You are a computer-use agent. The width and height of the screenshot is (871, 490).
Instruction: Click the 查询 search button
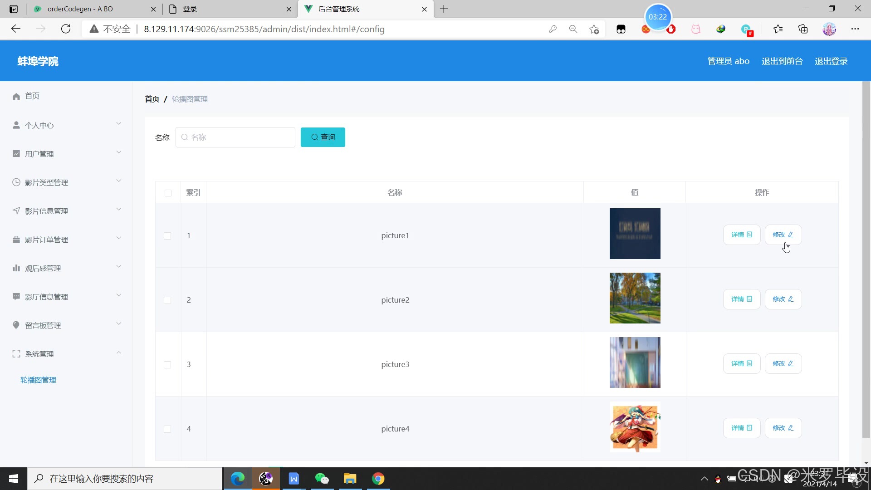coord(323,137)
